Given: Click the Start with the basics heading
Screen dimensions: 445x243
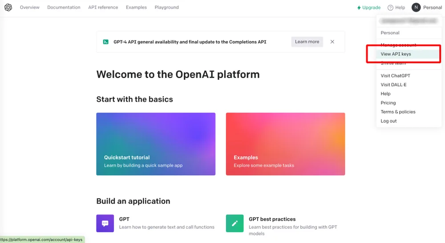Looking at the screenshot, I should tap(134, 99).
